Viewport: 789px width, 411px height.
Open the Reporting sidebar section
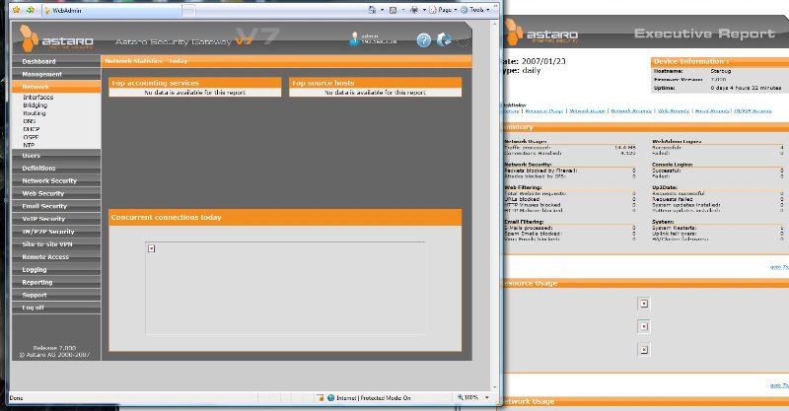(x=37, y=282)
